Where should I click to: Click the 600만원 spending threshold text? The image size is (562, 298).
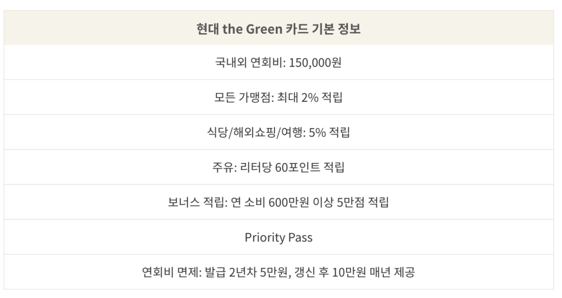pyautogui.click(x=289, y=202)
